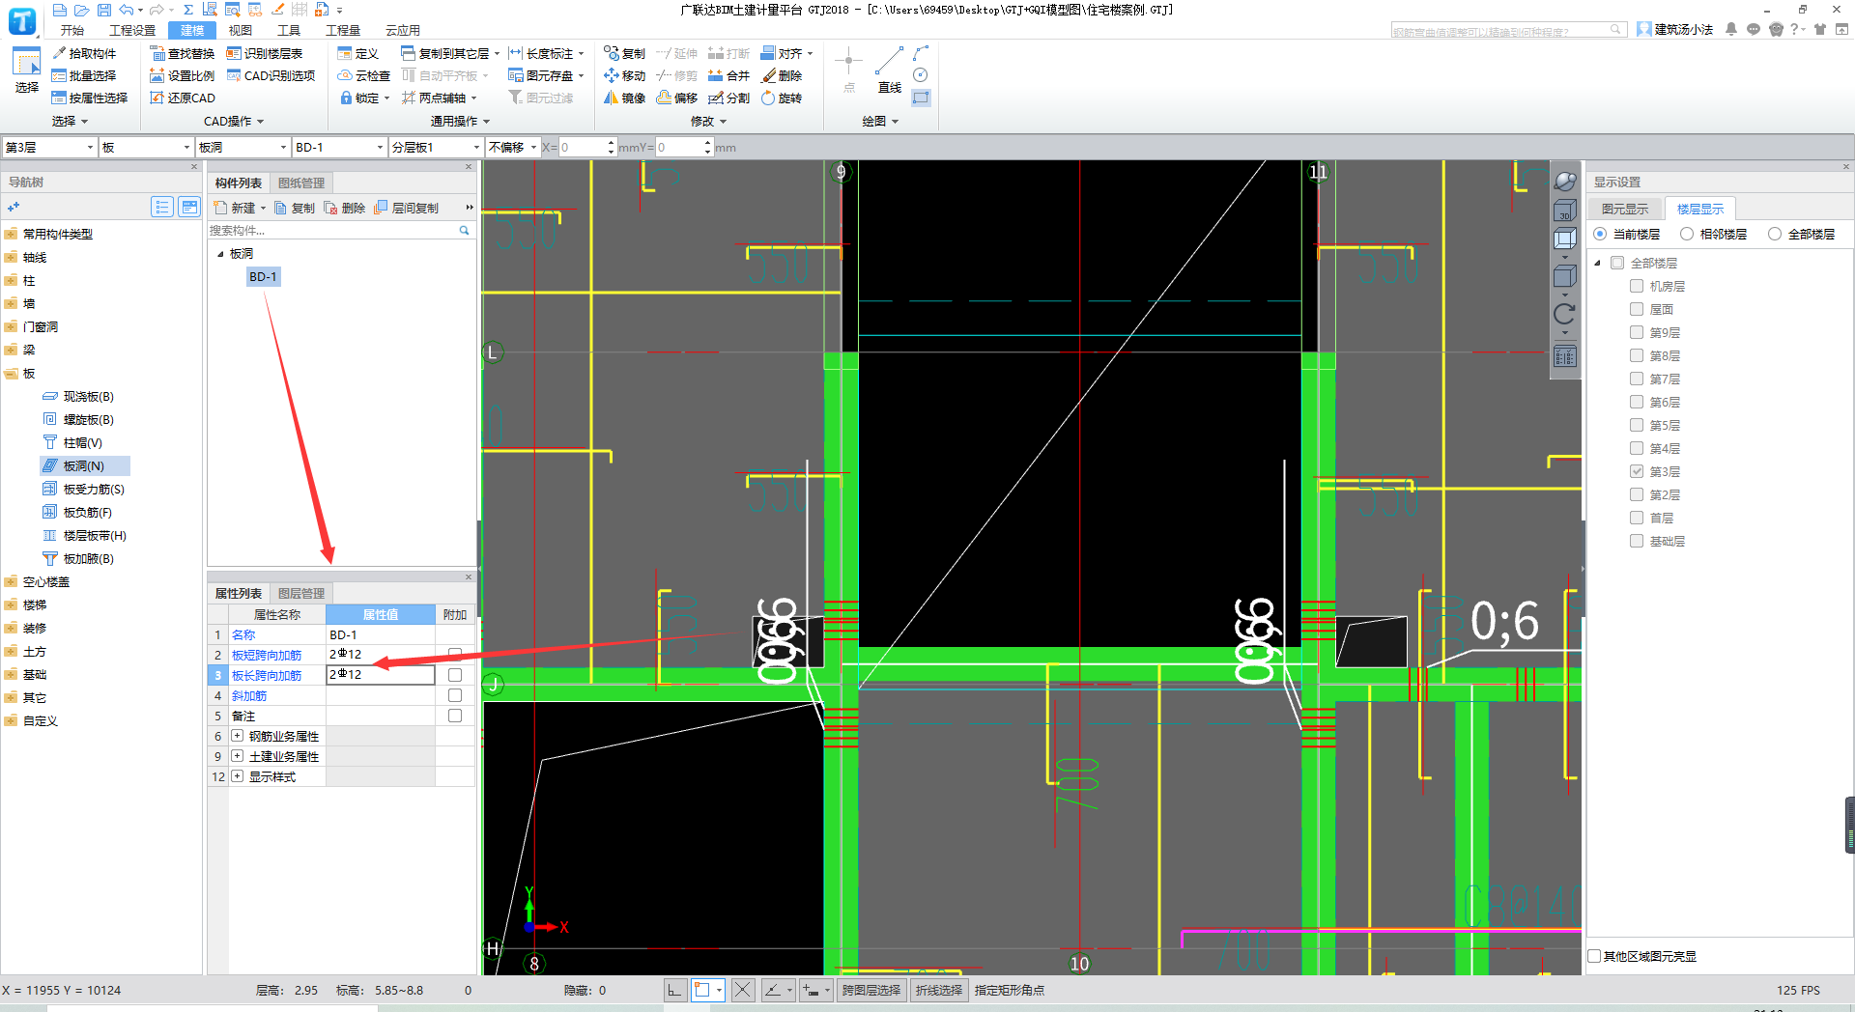
Task: Switch to 图元显示 tab
Action: coord(1625,209)
